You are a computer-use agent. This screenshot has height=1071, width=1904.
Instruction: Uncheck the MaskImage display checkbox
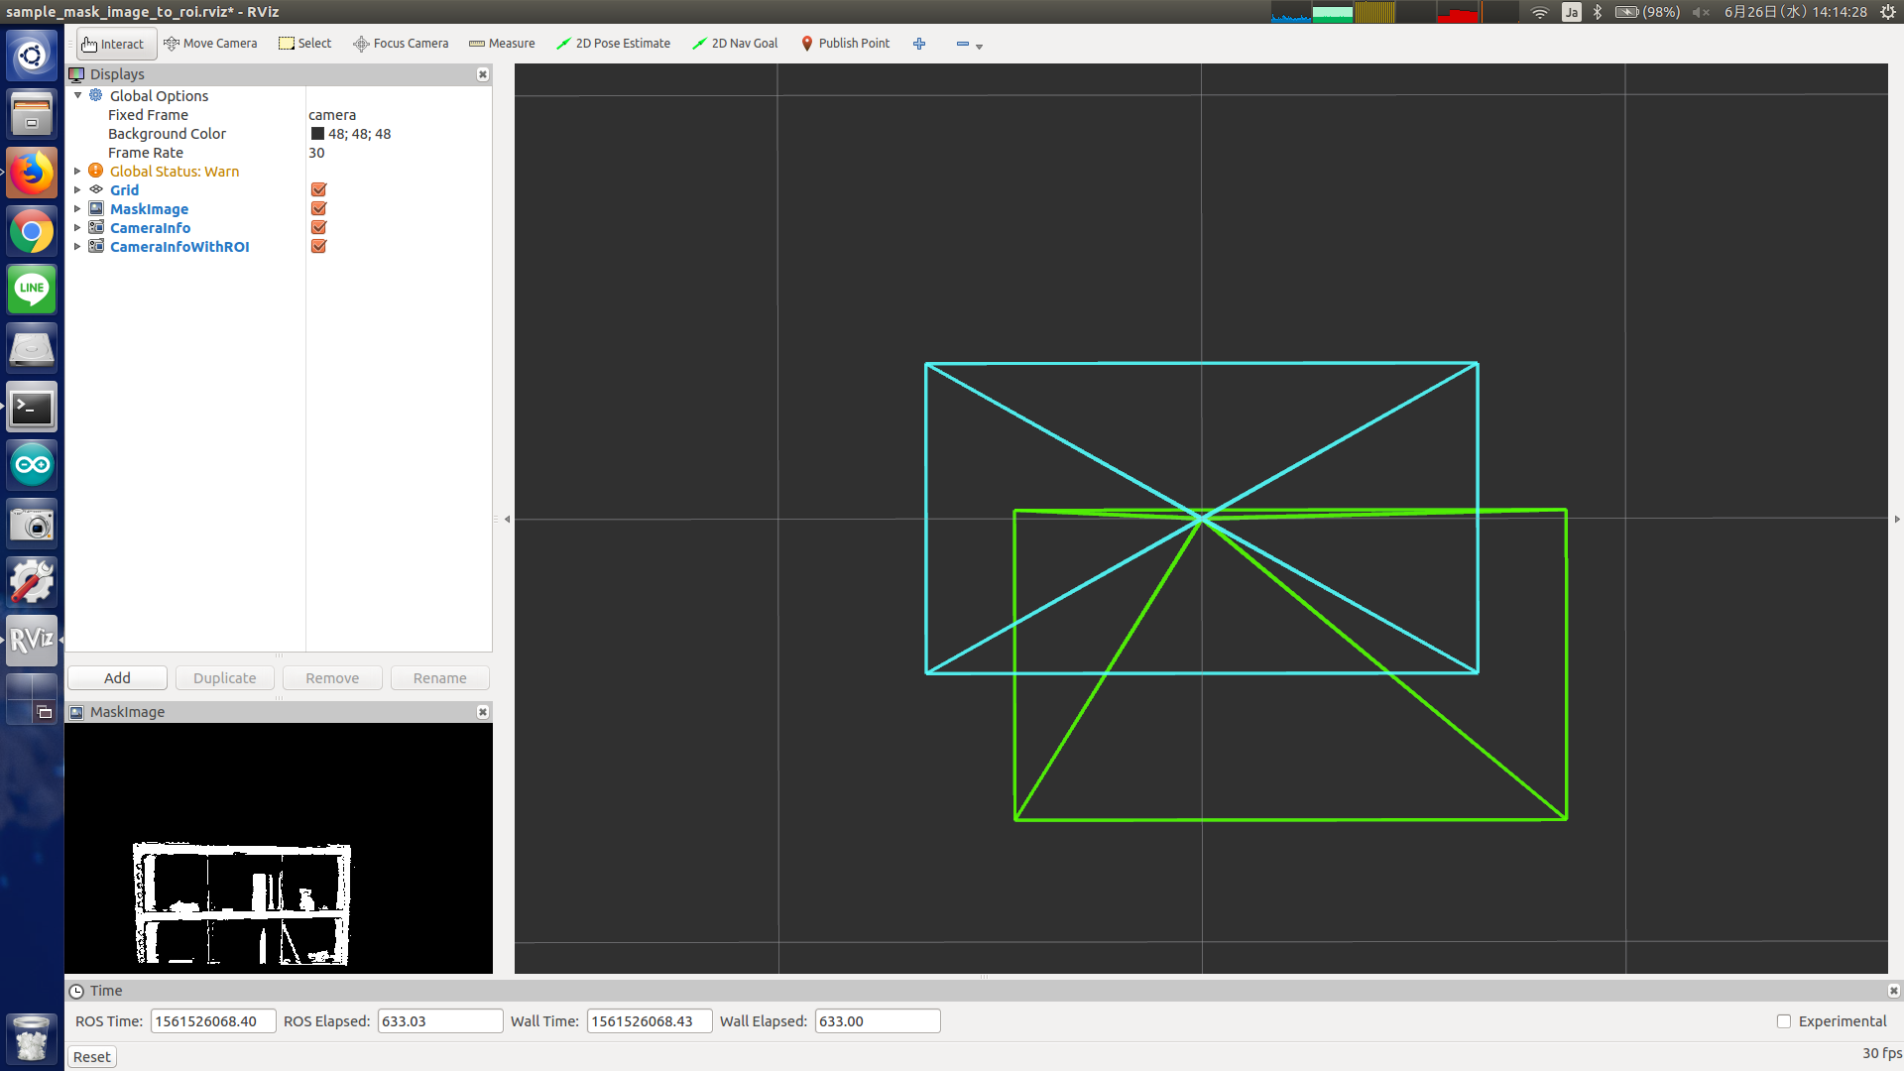pos(318,209)
